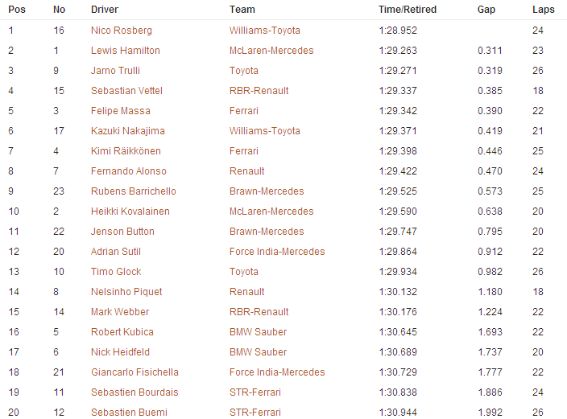This screenshot has height=419, width=567.
Task: Open Mark Webber driver link
Action: click(x=120, y=312)
